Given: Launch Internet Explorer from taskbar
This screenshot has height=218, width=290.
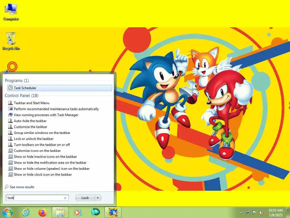Looking at the screenshot, I should pos(25,212).
